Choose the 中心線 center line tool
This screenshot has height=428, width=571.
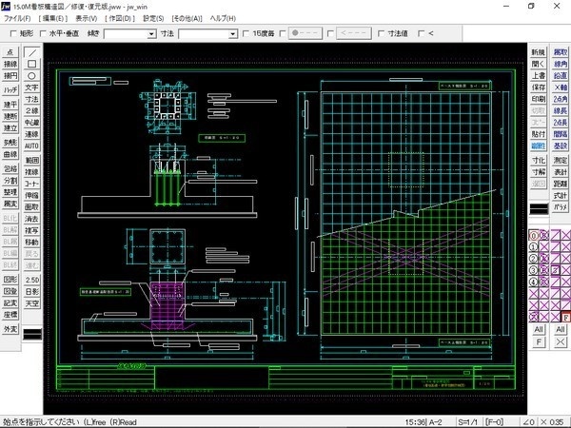(x=31, y=123)
